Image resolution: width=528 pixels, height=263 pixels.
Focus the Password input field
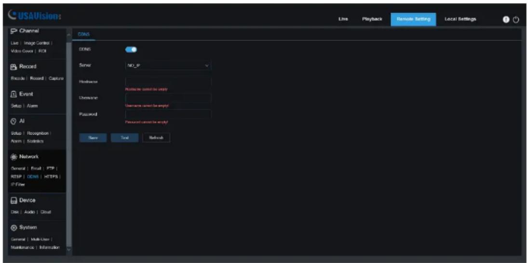click(168, 114)
